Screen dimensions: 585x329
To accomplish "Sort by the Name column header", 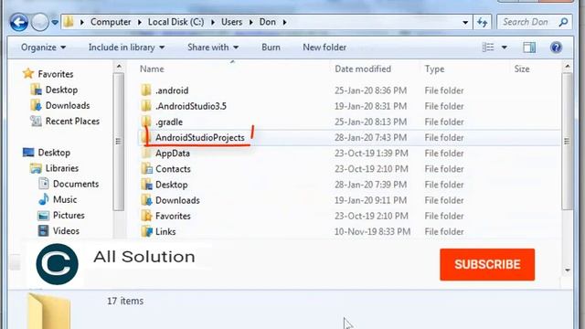I will tap(152, 69).
